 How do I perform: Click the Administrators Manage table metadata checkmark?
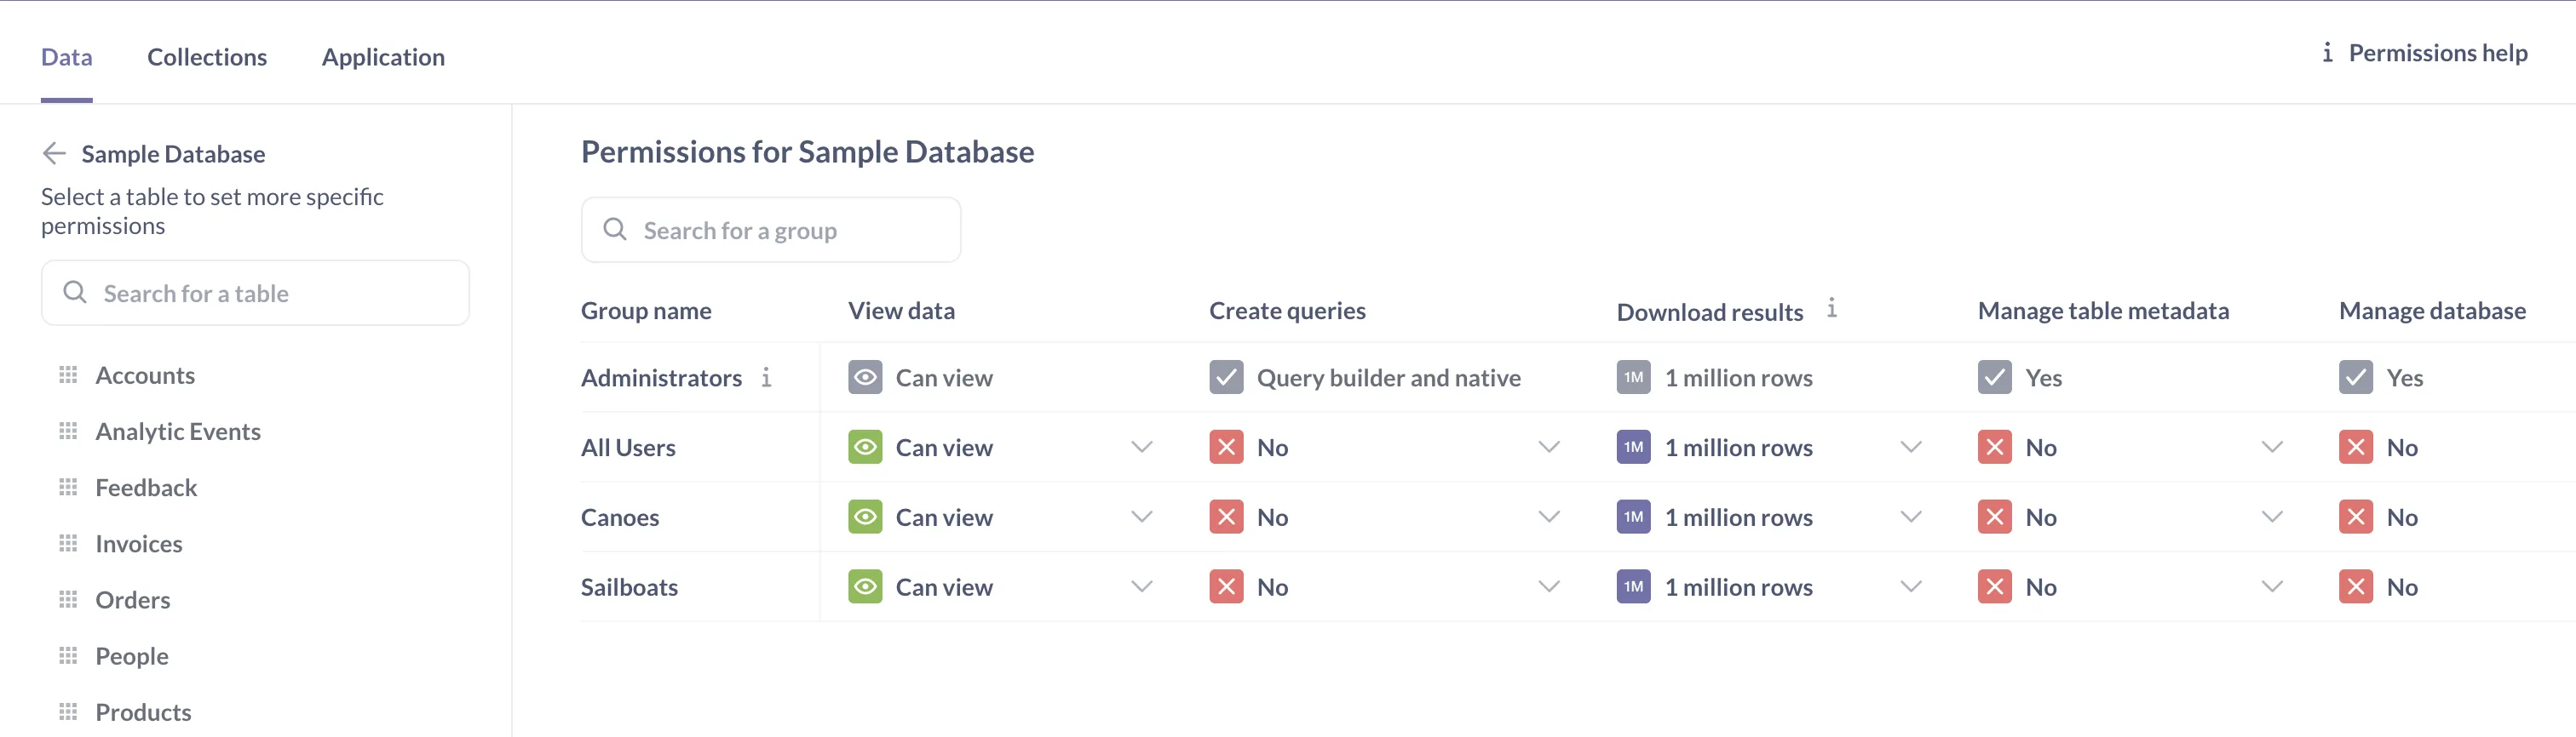tap(1994, 376)
